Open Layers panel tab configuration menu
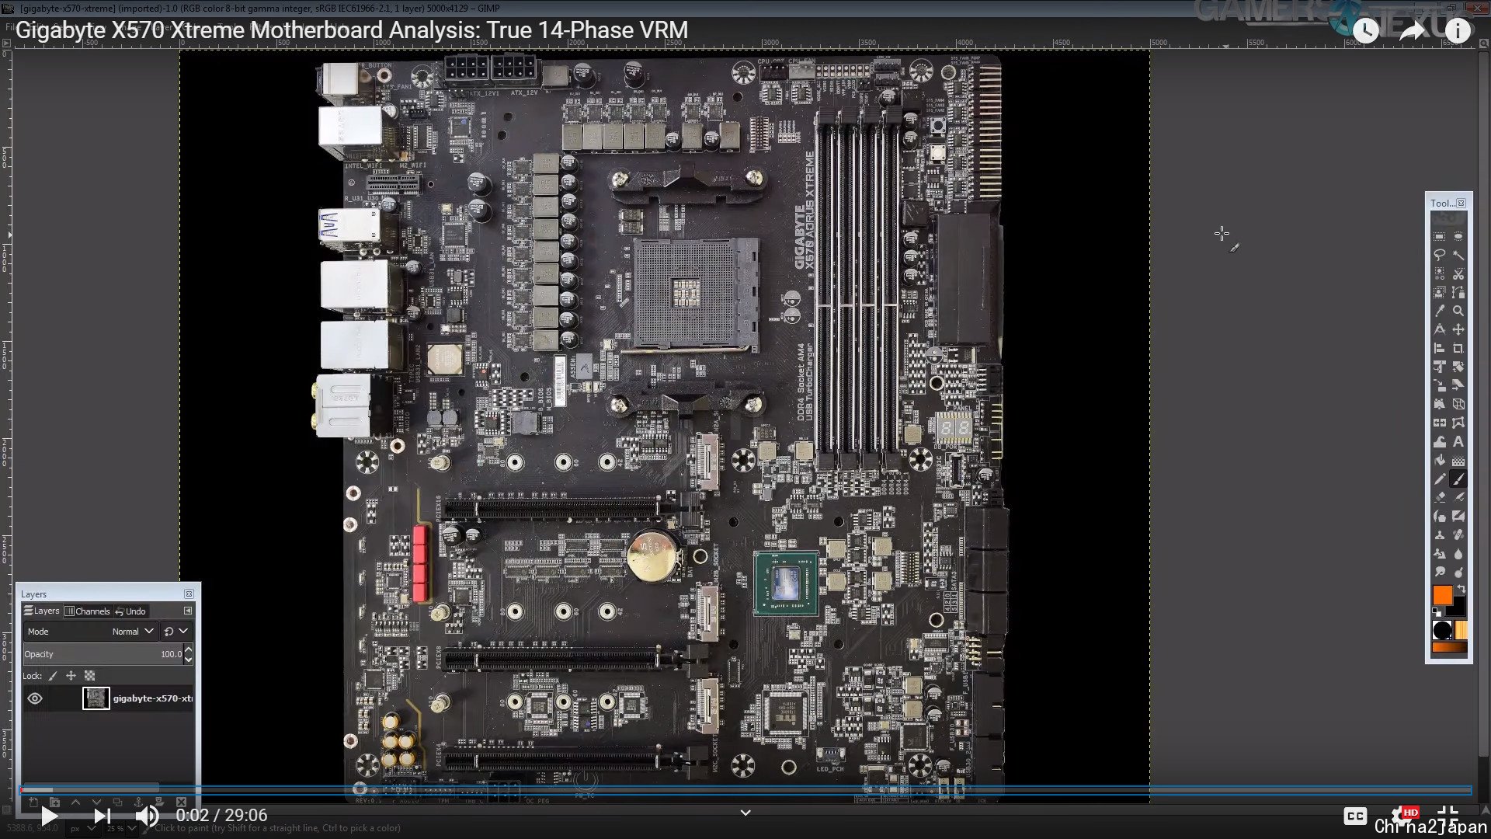Image resolution: width=1491 pixels, height=839 pixels. coord(188,611)
